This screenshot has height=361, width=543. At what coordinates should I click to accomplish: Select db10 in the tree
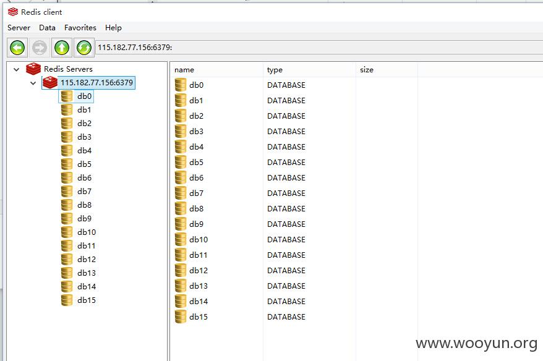[x=87, y=232]
